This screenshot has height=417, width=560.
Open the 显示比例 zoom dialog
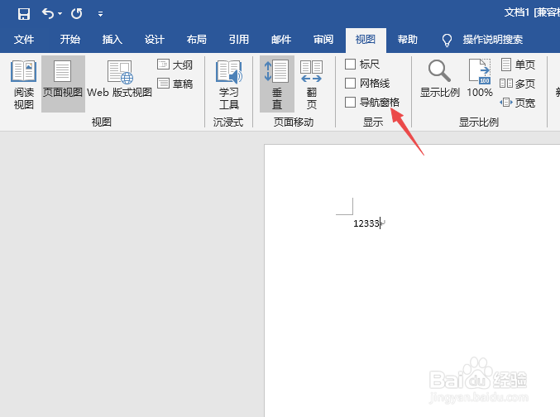(439, 79)
